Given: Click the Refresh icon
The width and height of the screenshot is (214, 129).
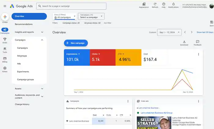Looking at the screenshot, I should (155, 4).
